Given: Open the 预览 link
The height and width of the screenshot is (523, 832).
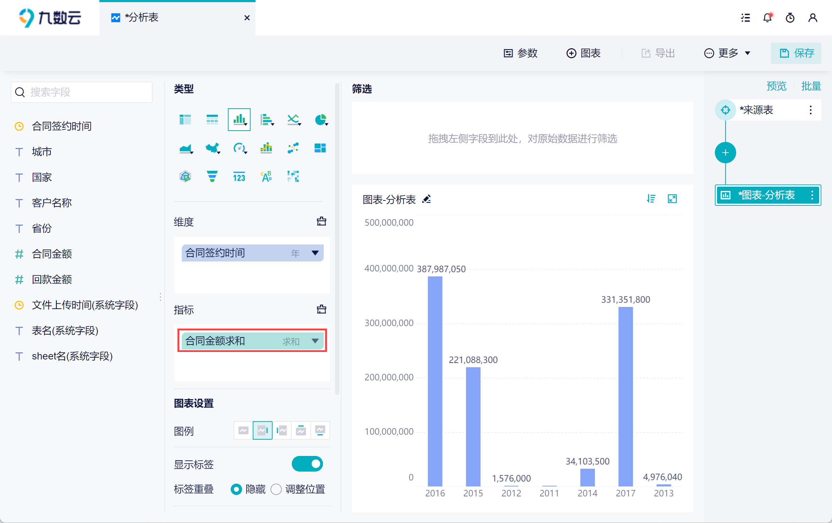Looking at the screenshot, I should [776, 86].
